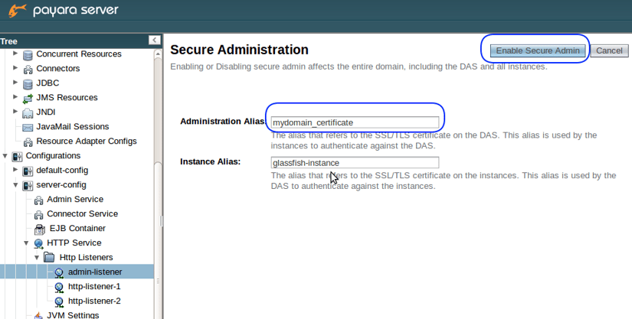Select http-listener-1 tree item
This screenshot has width=632, height=319.
(x=94, y=286)
